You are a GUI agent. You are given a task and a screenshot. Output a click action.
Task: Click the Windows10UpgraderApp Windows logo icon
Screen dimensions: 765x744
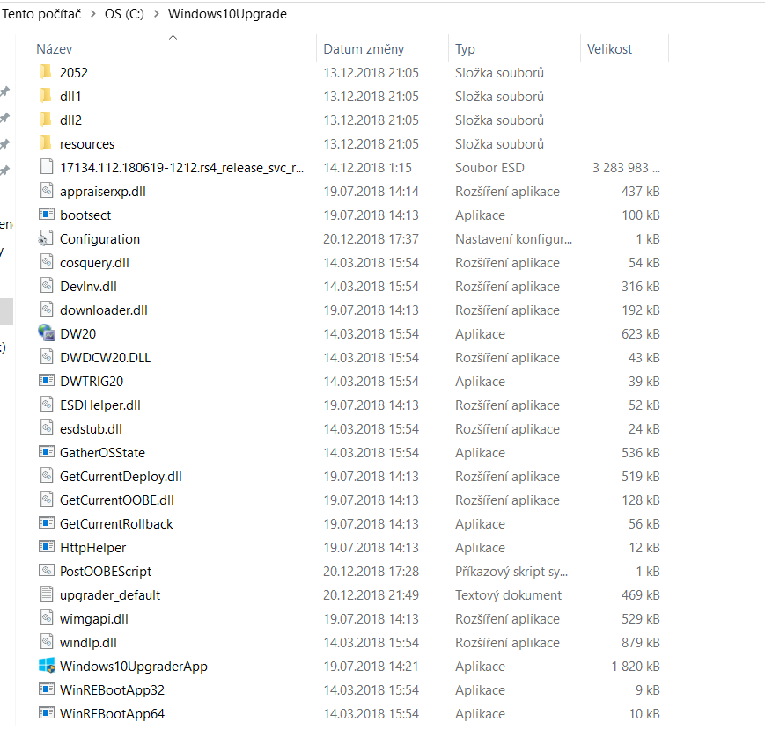point(47,666)
